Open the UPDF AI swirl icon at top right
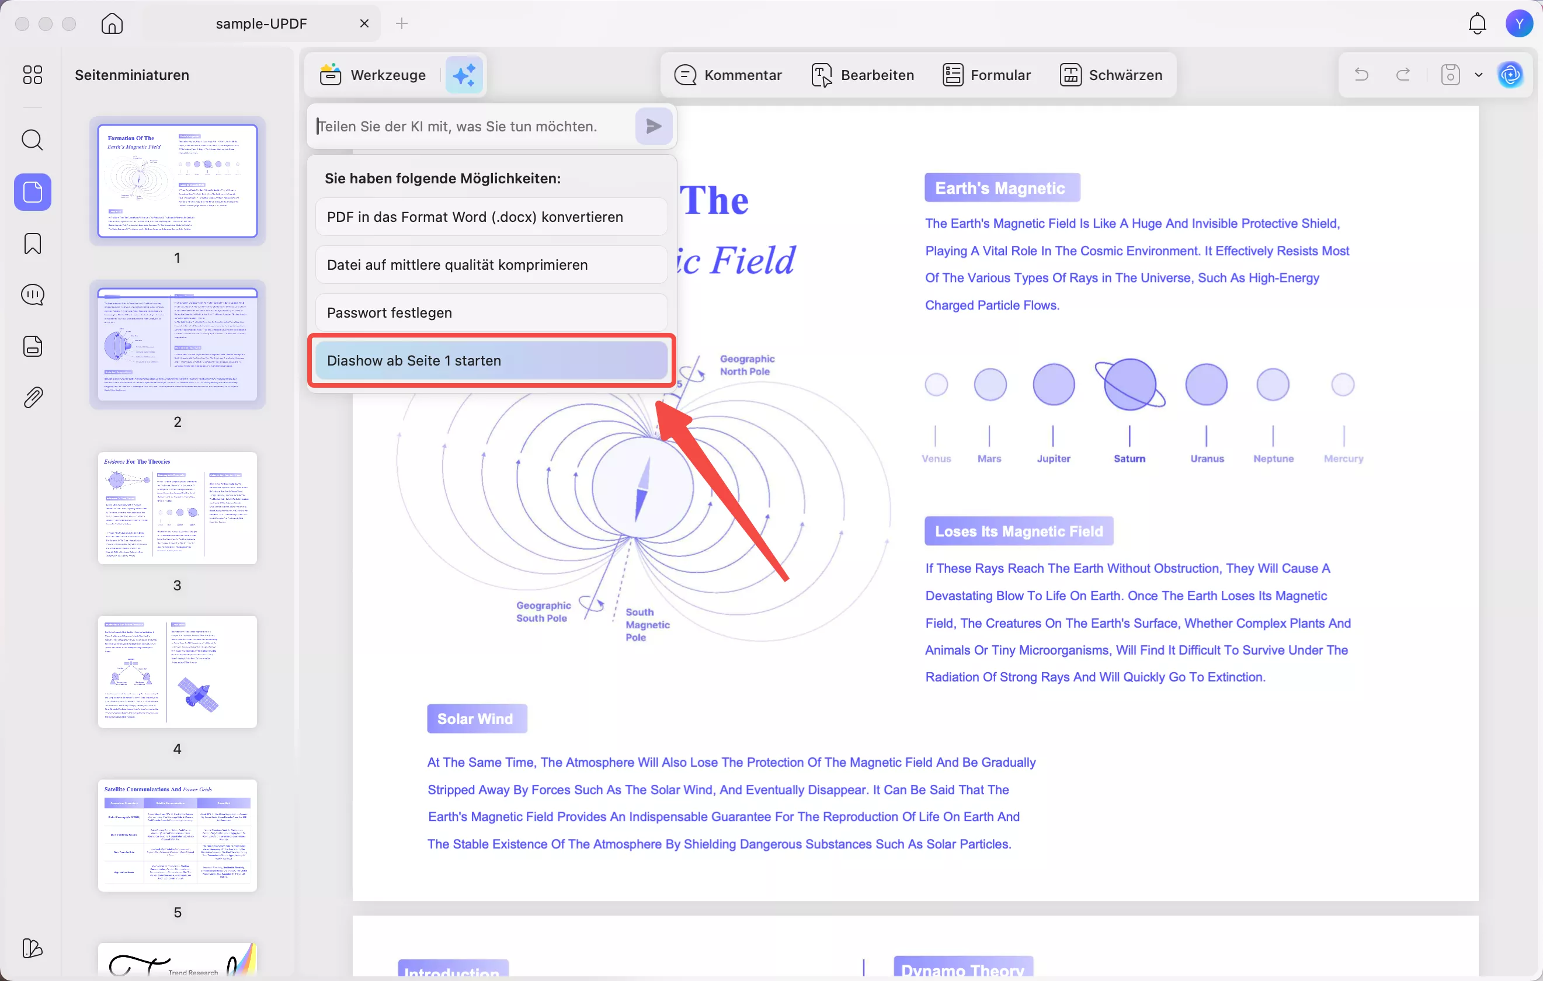 1510,75
